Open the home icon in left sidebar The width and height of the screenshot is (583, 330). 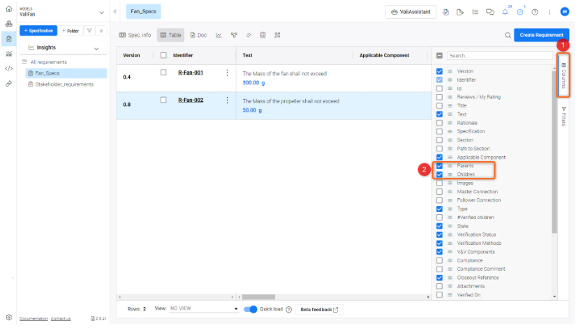click(8, 8)
